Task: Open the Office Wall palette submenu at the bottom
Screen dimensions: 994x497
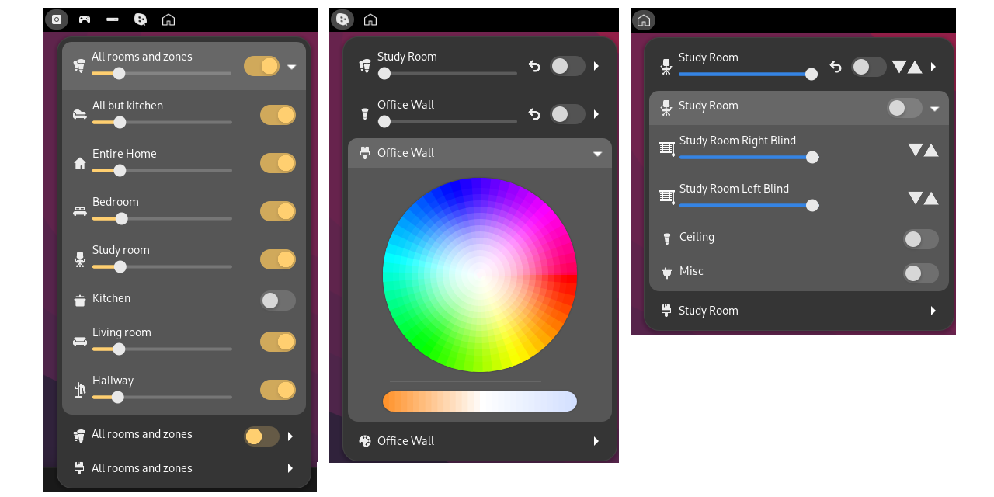Action: (596, 441)
